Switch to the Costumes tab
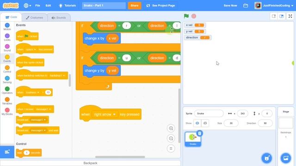This screenshot has height=166, width=296. point(34,18)
